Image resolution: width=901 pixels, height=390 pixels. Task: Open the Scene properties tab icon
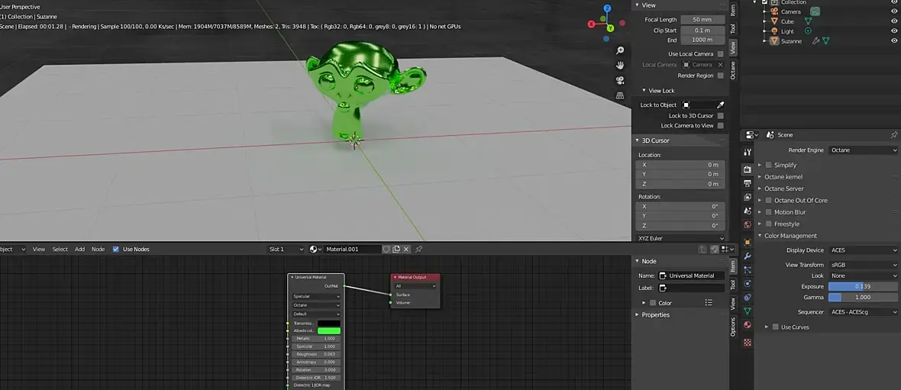pyautogui.click(x=748, y=211)
